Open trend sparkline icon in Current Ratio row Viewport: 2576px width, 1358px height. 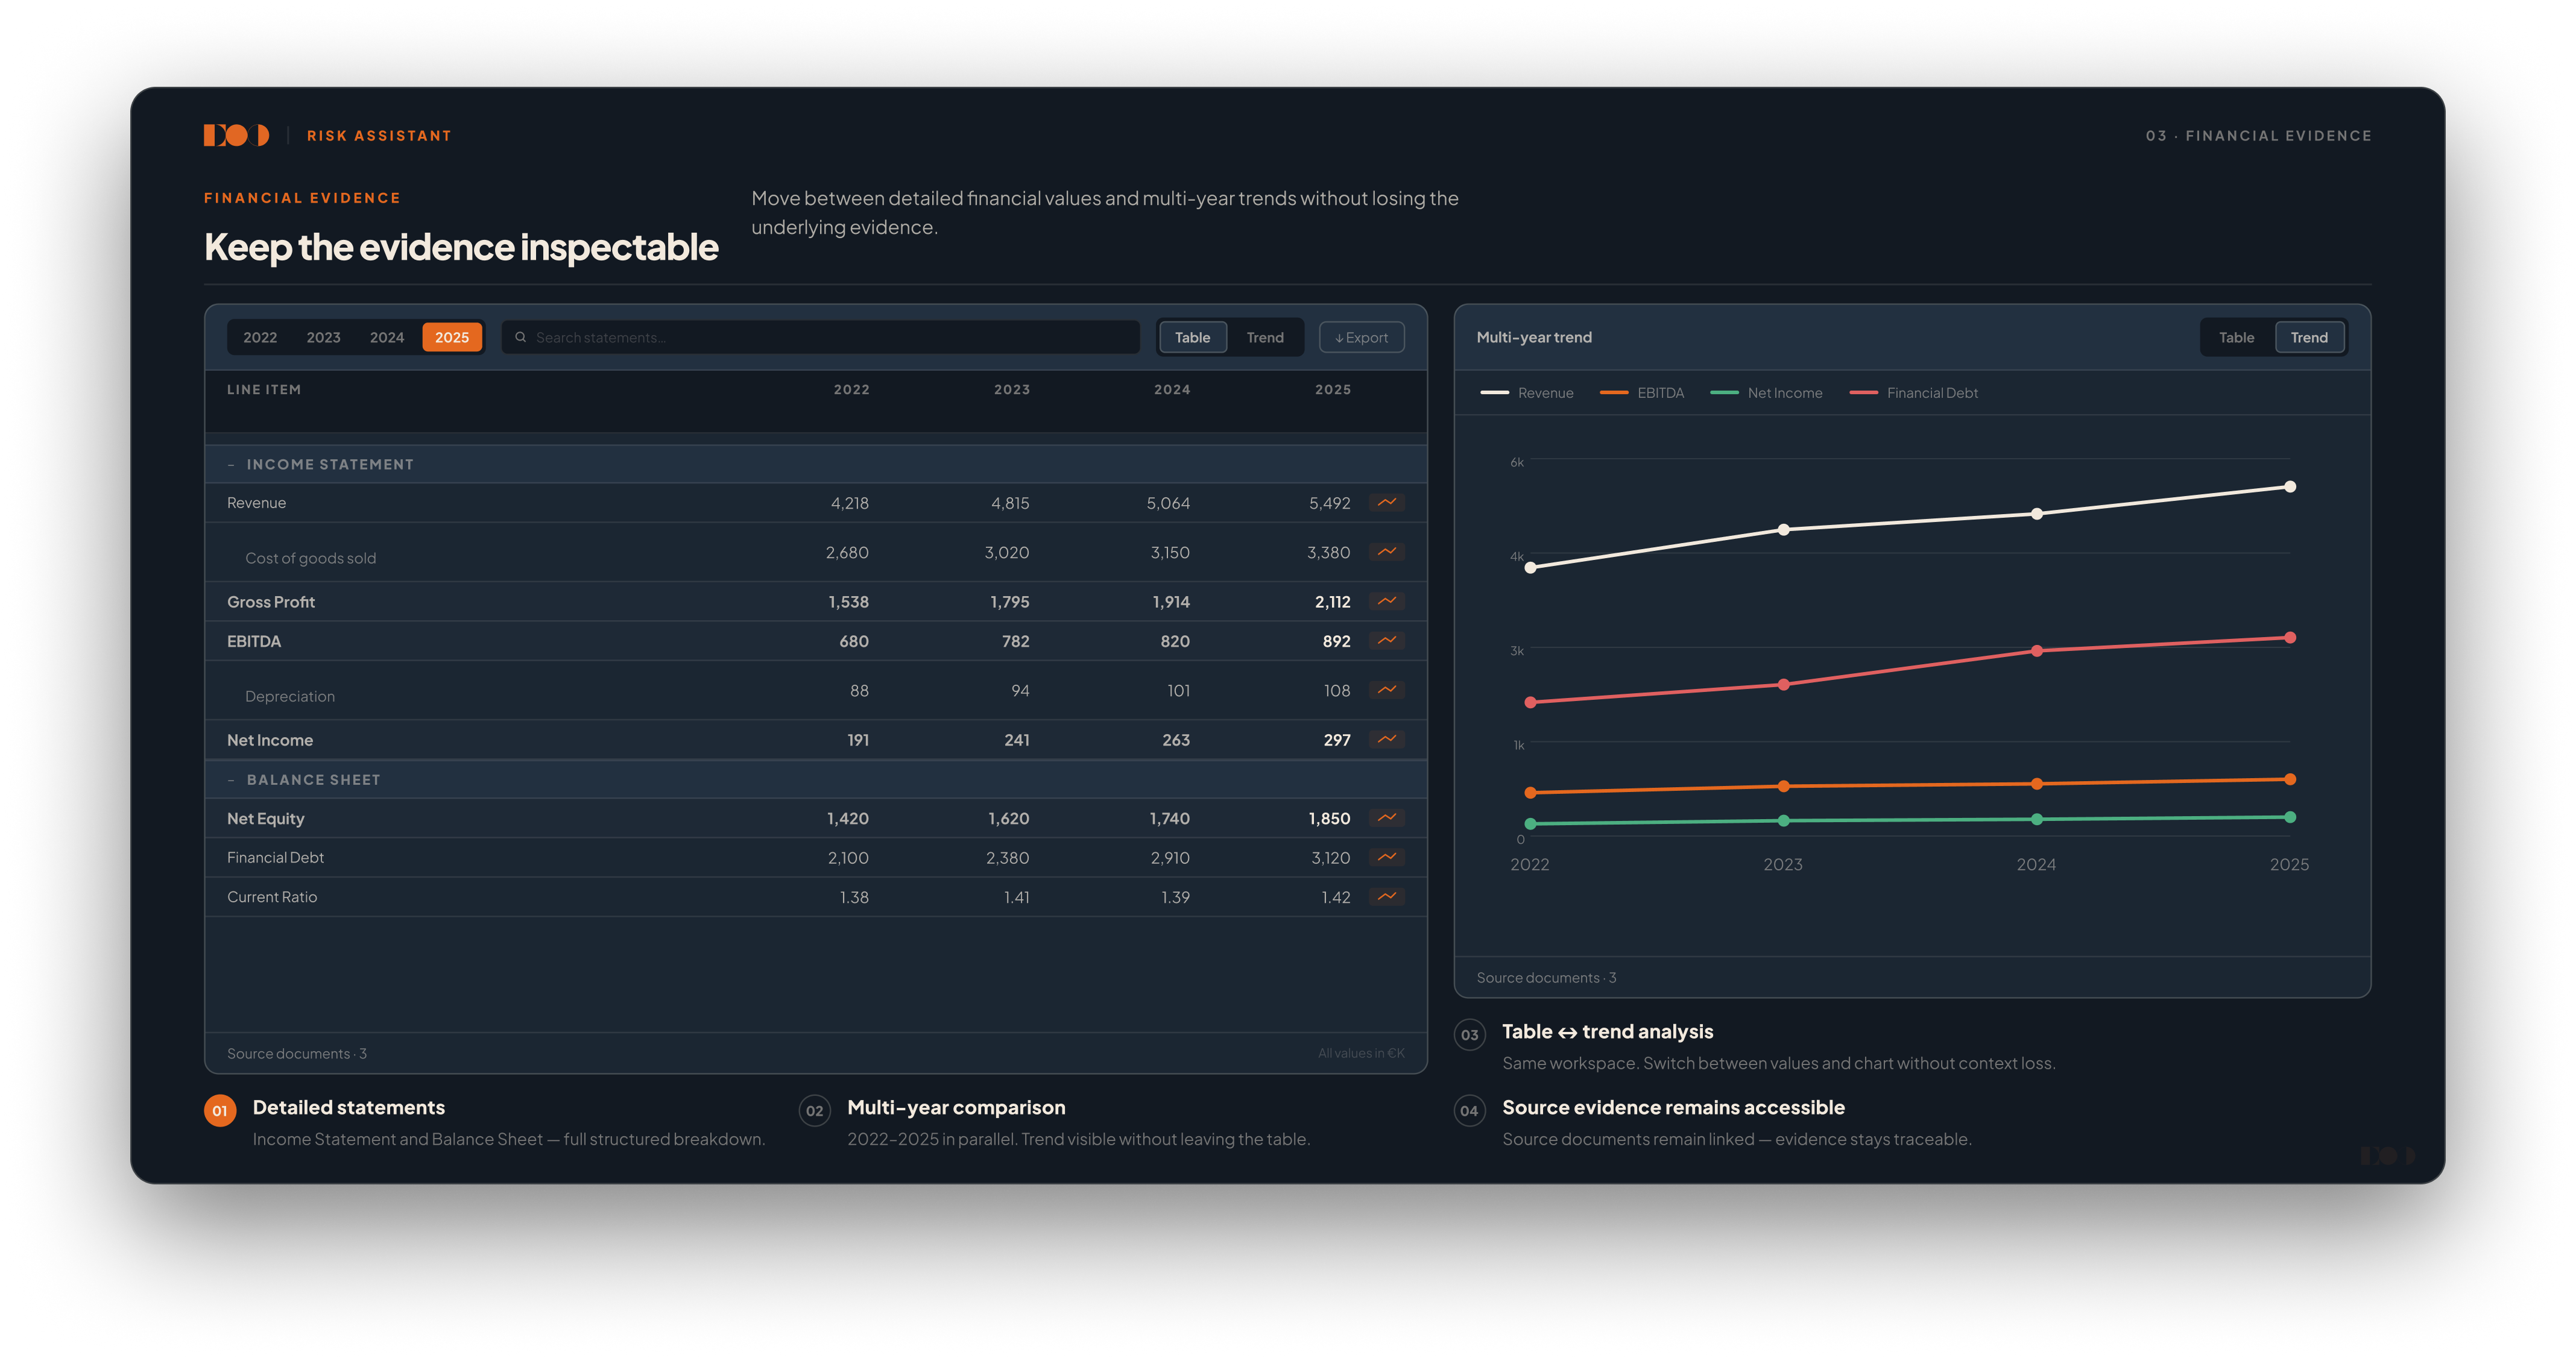(x=1386, y=896)
